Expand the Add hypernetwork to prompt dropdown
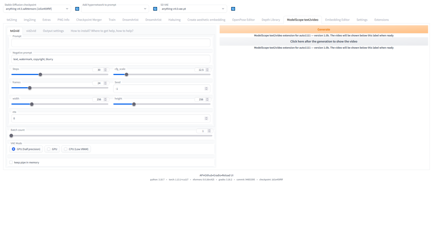 [x=115, y=9]
